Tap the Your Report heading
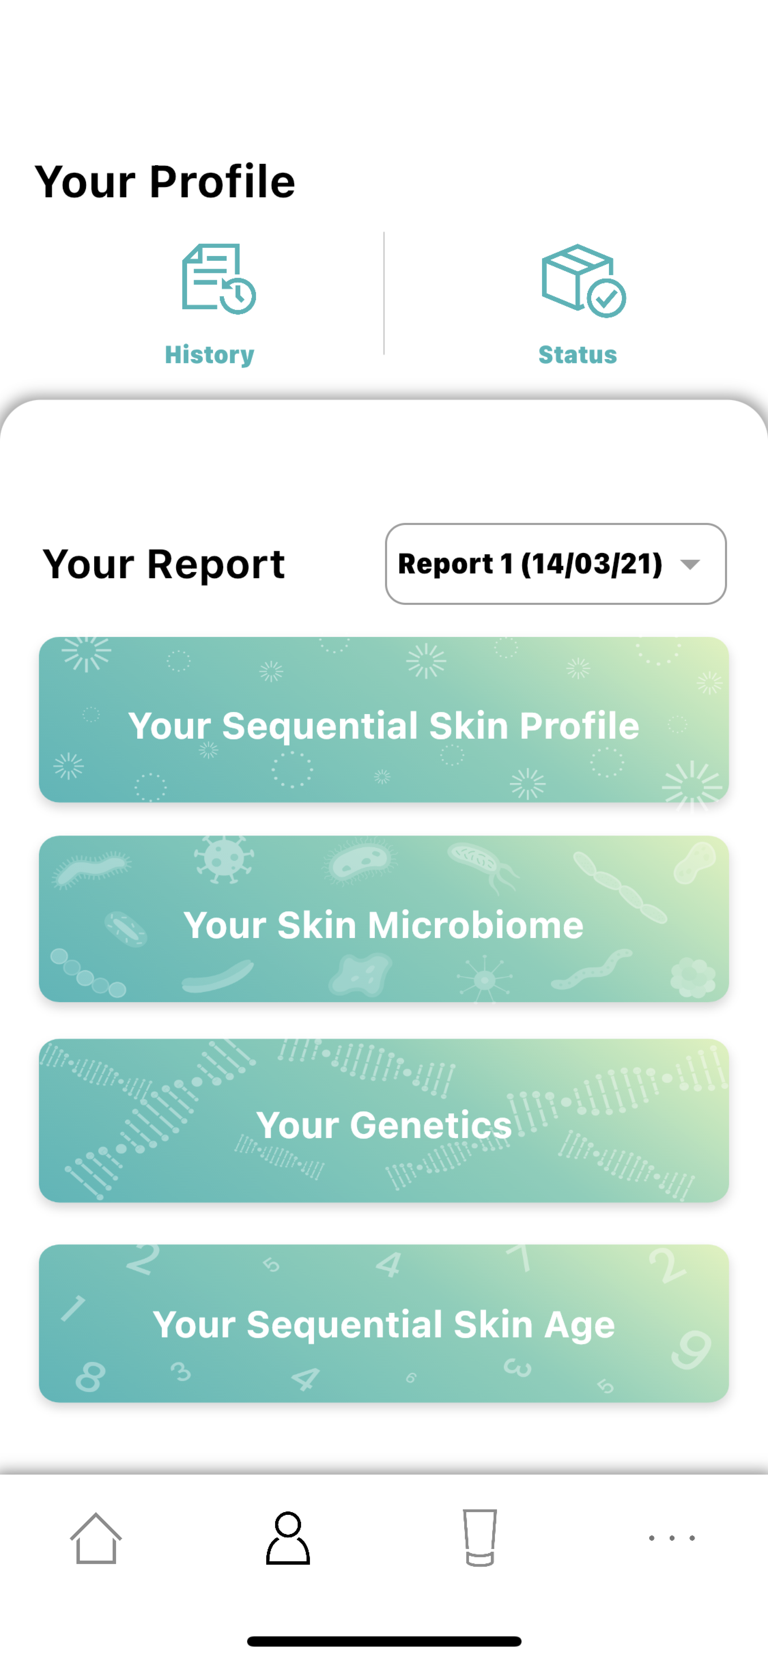Viewport: 768px width, 1663px height. pyautogui.click(x=164, y=564)
